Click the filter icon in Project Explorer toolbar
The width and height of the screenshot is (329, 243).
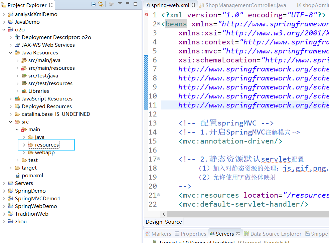pyautogui.click(x=111, y=4)
